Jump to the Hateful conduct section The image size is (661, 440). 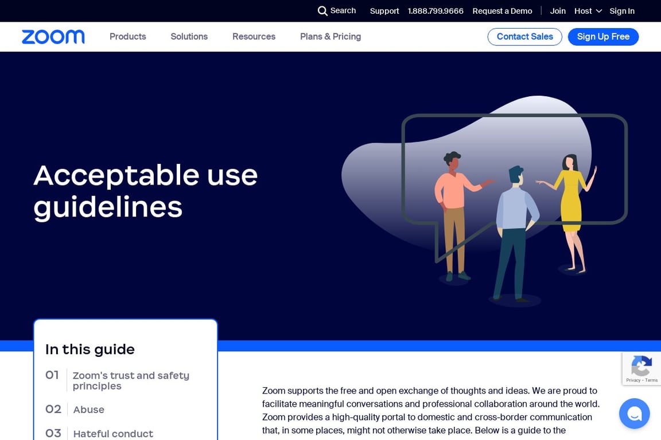113,434
